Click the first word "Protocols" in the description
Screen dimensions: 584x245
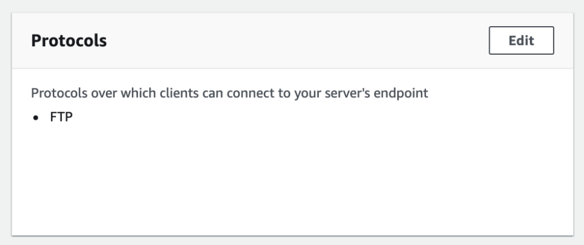tap(58, 96)
